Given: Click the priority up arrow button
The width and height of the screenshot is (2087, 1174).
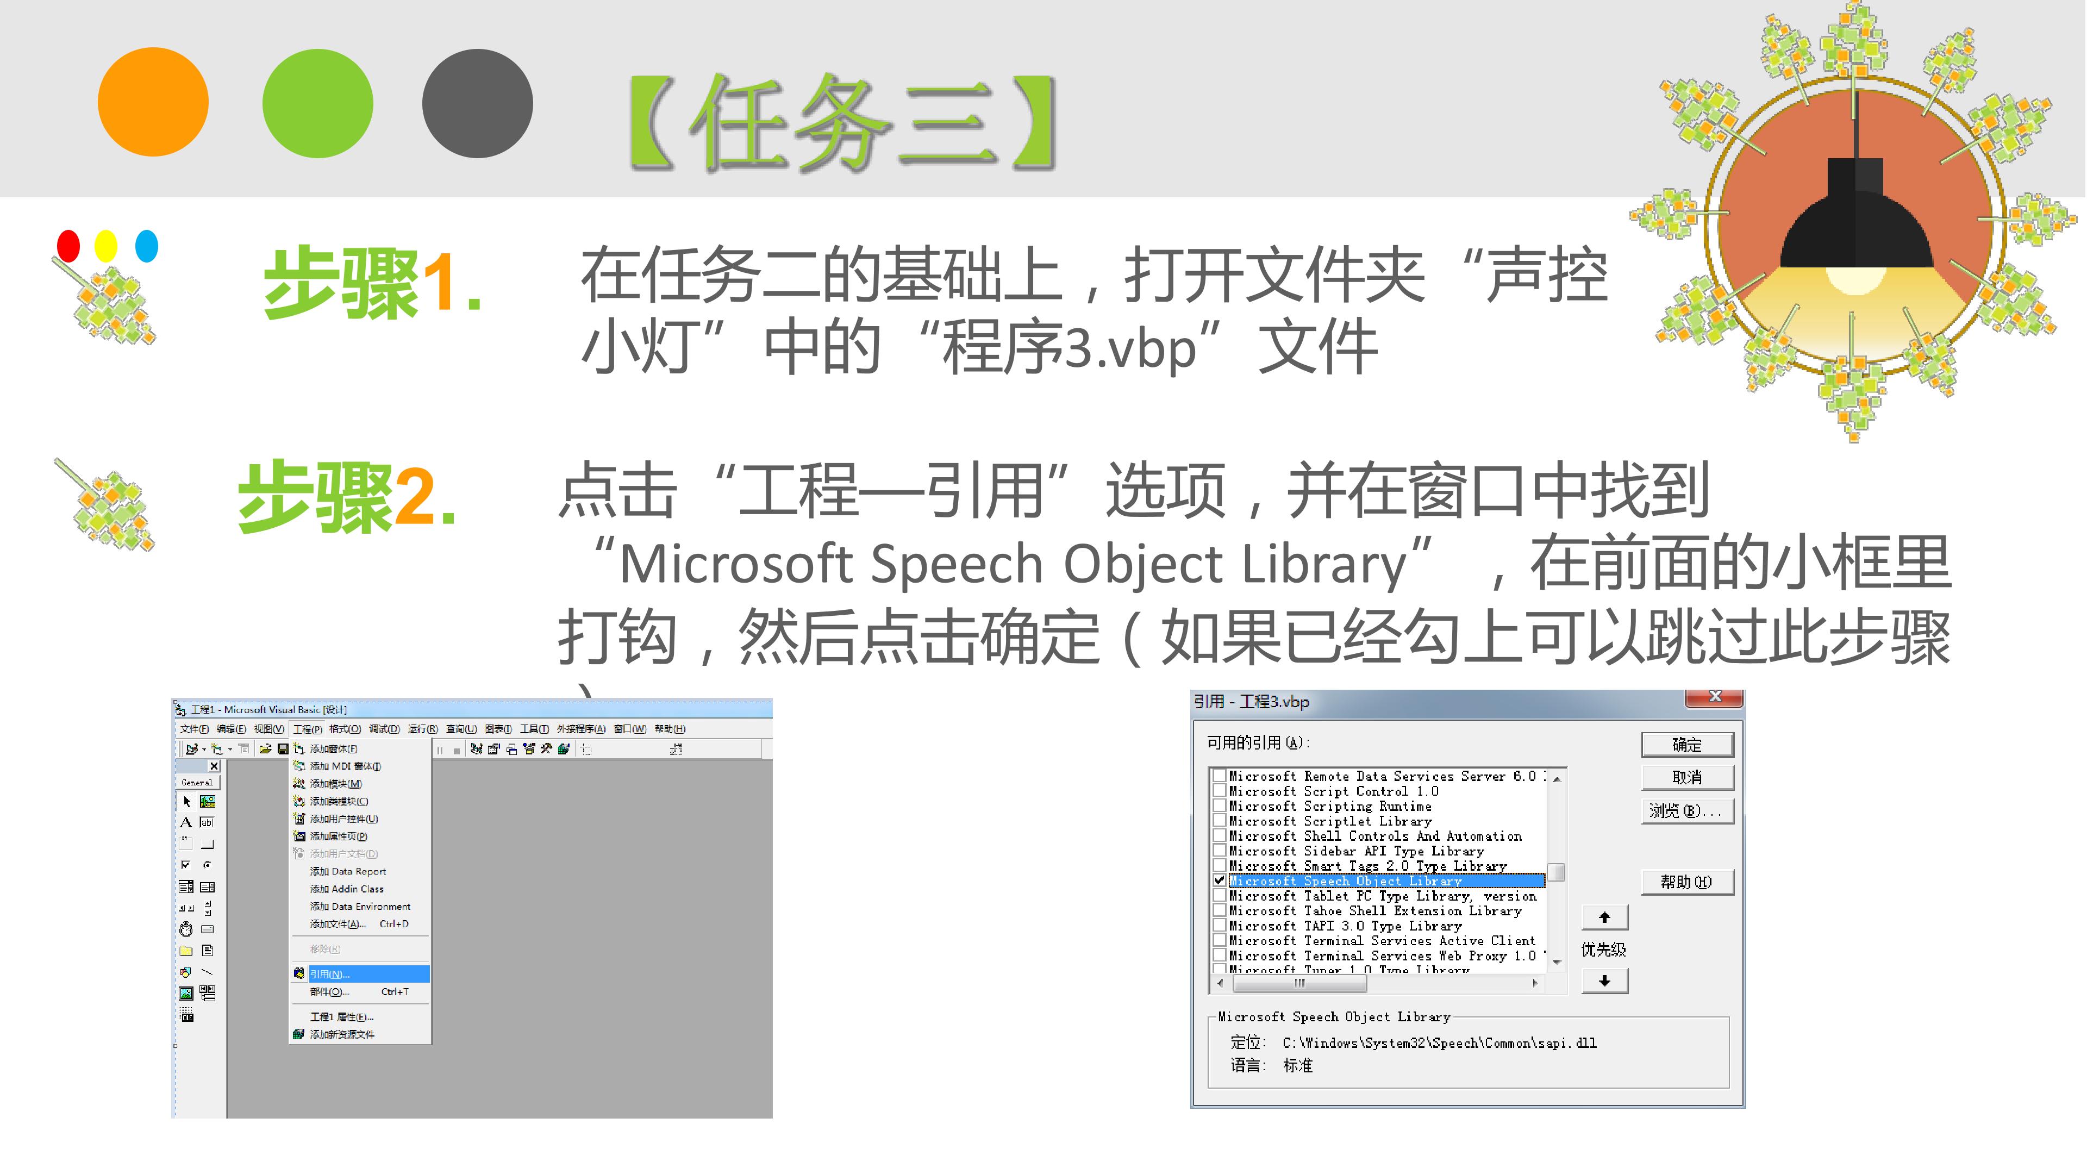Looking at the screenshot, I should pos(1604,917).
